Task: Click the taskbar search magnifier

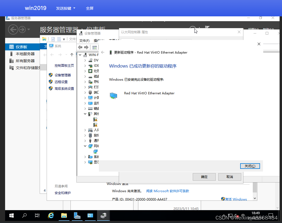Action: pos(24,215)
